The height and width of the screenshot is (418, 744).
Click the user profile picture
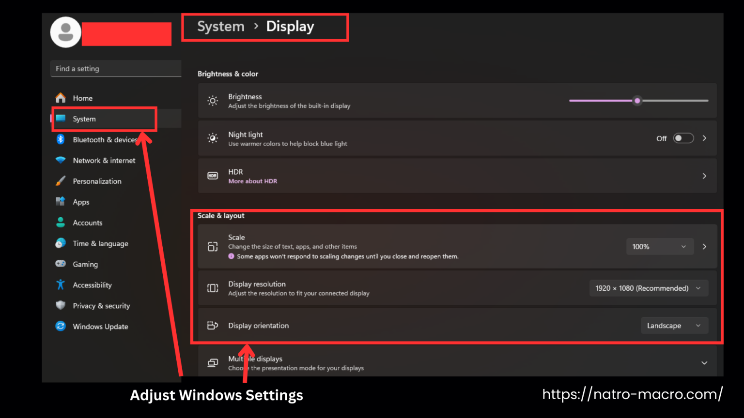pos(65,32)
